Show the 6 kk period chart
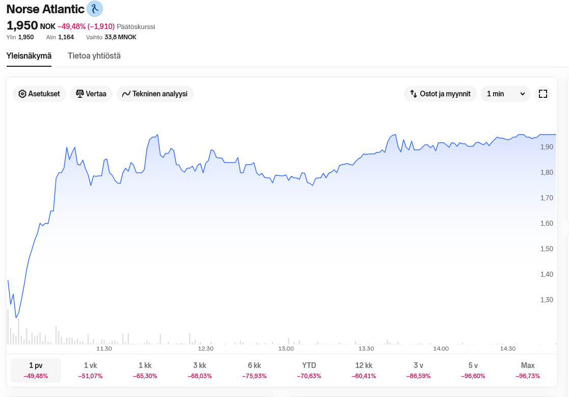Image resolution: width=569 pixels, height=397 pixels. [254, 370]
